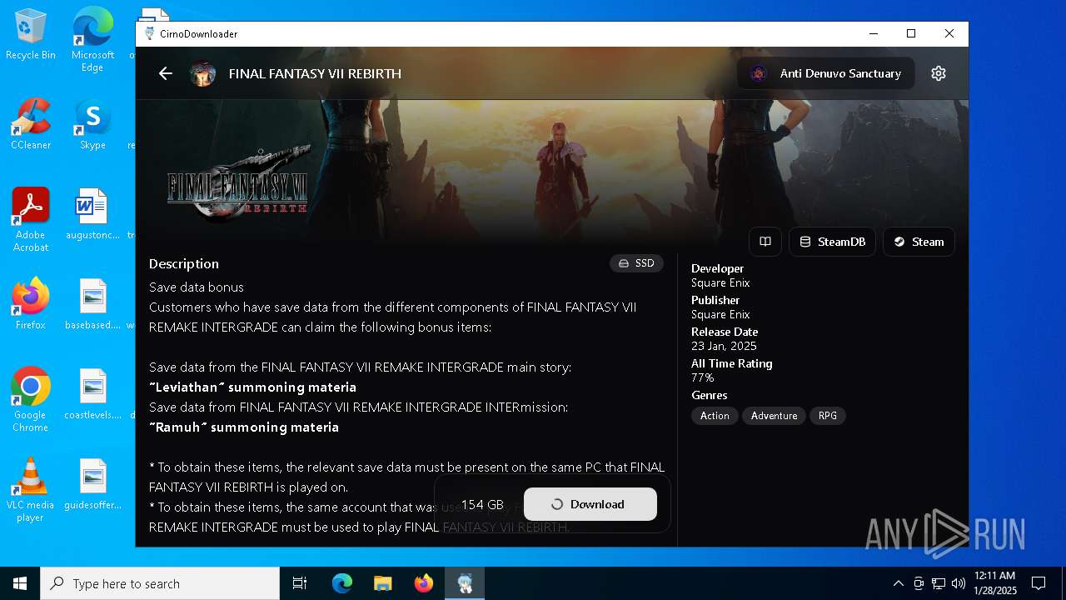
Task: Minimize the CirnoDownloader window
Action: pyautogui.click(x=874, y=34)
